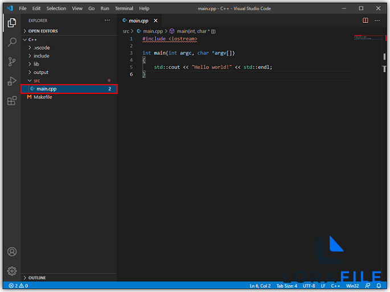
Task: Click the main function symbol icon in breadcrumb
Action: 172,31
